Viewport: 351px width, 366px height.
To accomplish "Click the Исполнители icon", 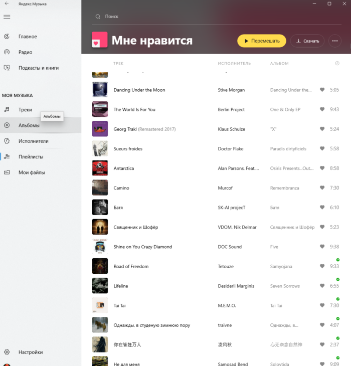I will 7,141.
